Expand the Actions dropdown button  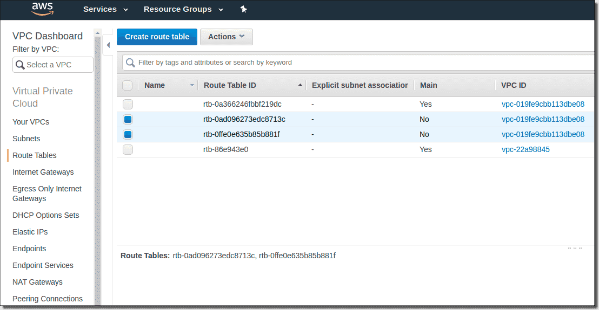tap(226, 37)
